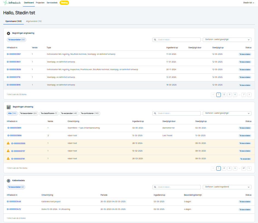
Task: Select engineering filter Te beoordelen (33)
Action: coord(16,40)
